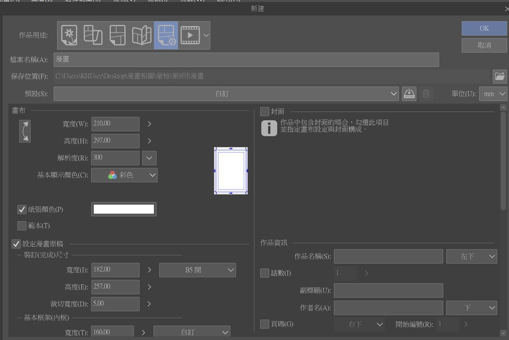The width and height of the screenshot is (509, 340).
Task: Open the resolution dropdown arrow
Action: (149, 158)
